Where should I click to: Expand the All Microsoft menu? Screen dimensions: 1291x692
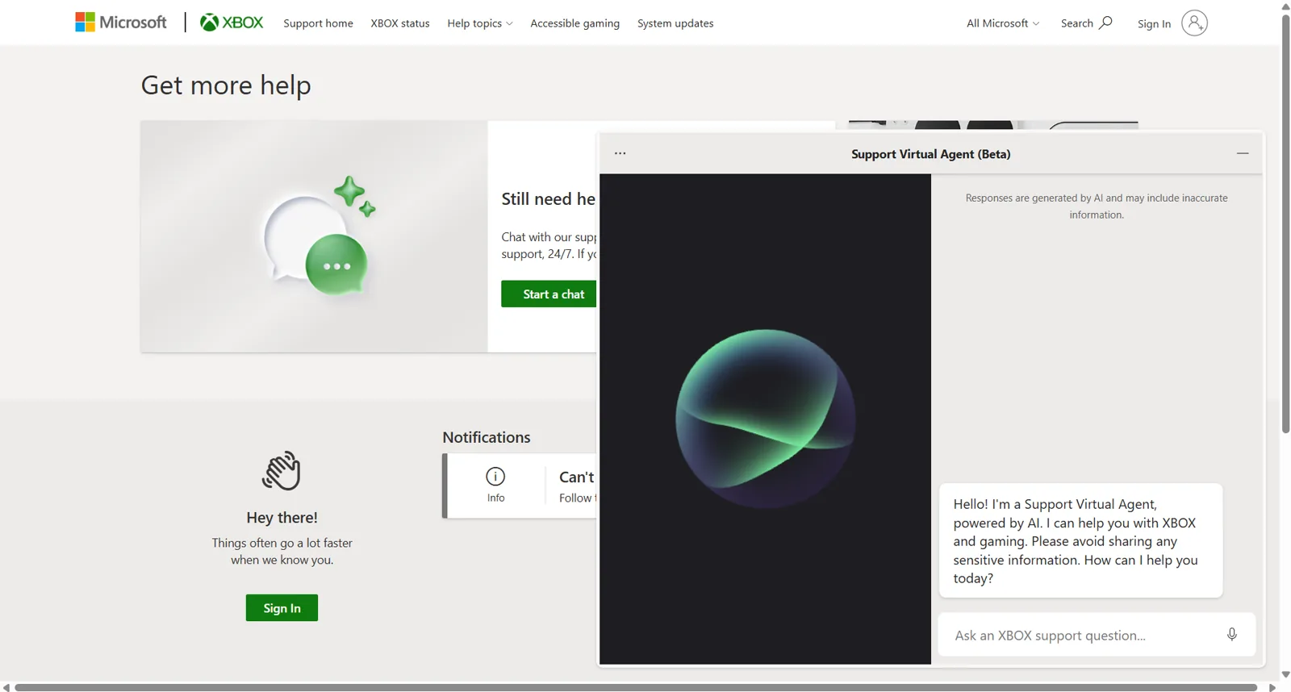point(1003,23)
